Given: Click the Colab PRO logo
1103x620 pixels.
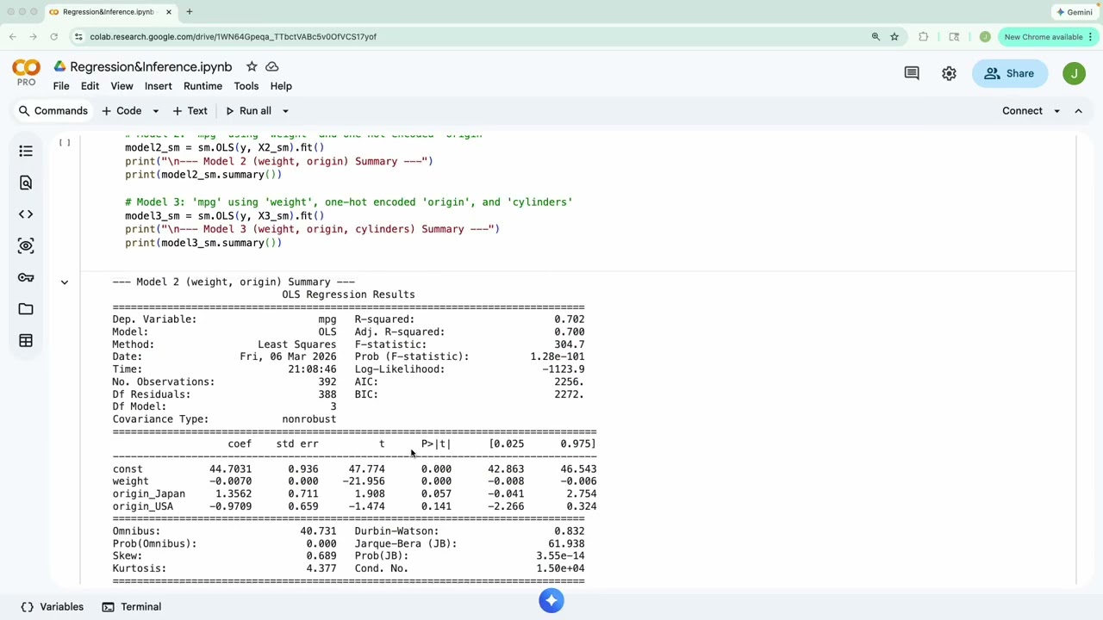Looking at the screenshot, I should coord(26,72).
